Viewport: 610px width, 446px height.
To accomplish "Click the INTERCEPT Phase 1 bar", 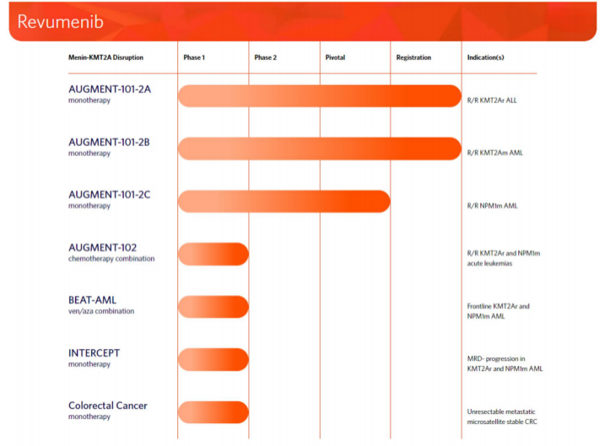I will [x=213, y=360].
